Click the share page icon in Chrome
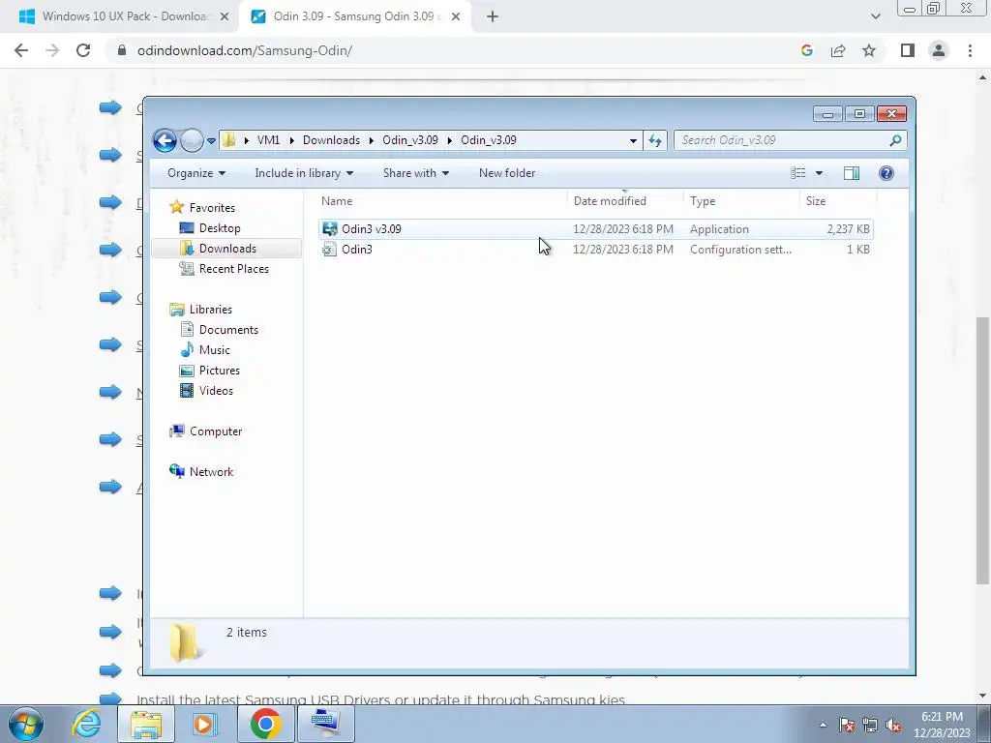This screenshot has width=991, height=743. [838, 50]
